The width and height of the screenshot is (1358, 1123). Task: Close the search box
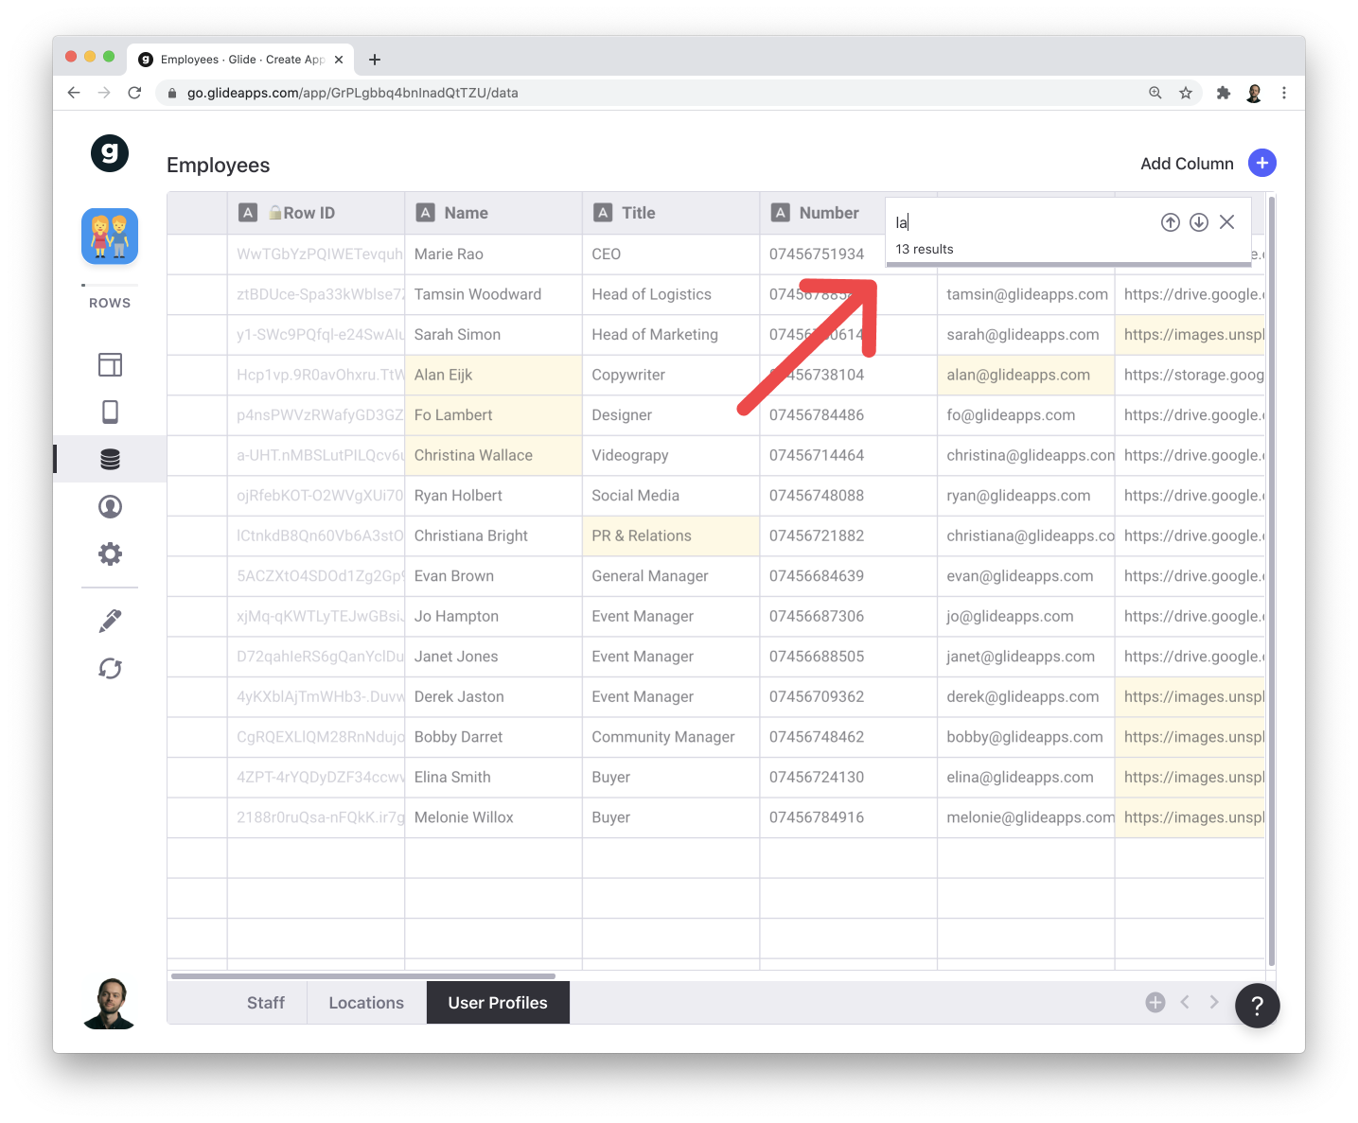click(1227, 222)
